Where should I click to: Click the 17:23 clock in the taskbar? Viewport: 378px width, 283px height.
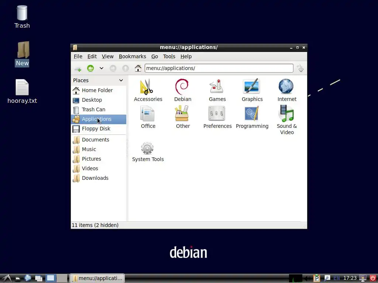pyautogui.click(x=350, y=278)
